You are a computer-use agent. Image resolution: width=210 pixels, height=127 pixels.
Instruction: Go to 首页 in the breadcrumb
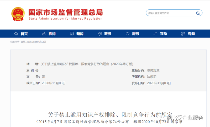tap(23, 42)
